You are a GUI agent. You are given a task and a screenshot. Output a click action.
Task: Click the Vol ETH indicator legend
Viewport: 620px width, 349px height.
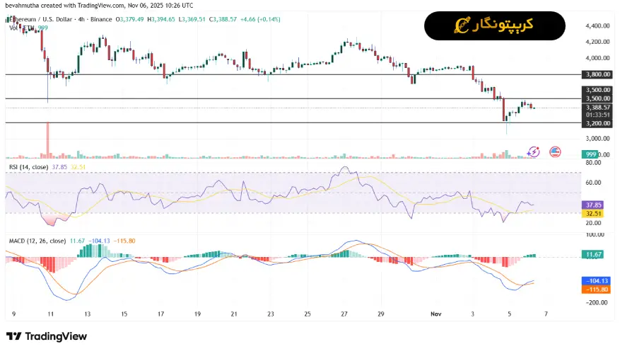coord(18,28)
